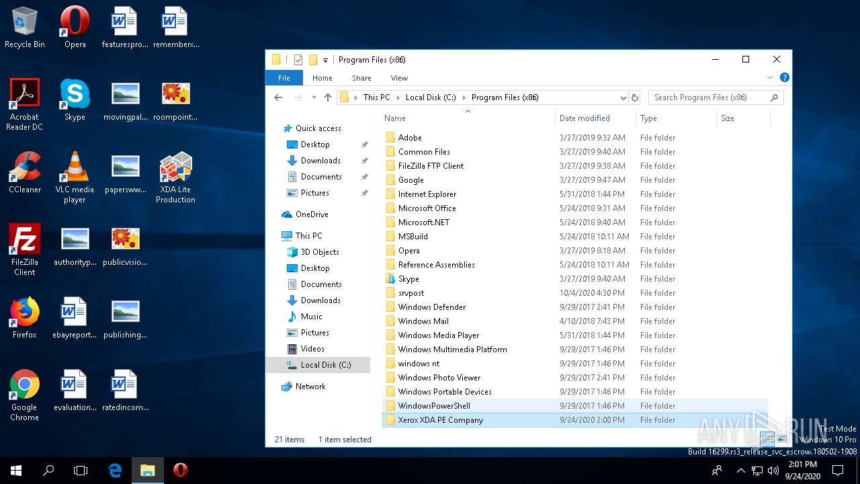The height and width of the screenshot is (484, 860).
Task: Select XDA Lite Production desktop icon
Action: pyautogui.click(x=175, y=177)
